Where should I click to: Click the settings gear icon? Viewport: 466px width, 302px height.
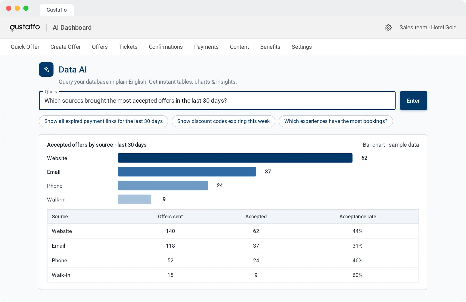tap(388, 28)
